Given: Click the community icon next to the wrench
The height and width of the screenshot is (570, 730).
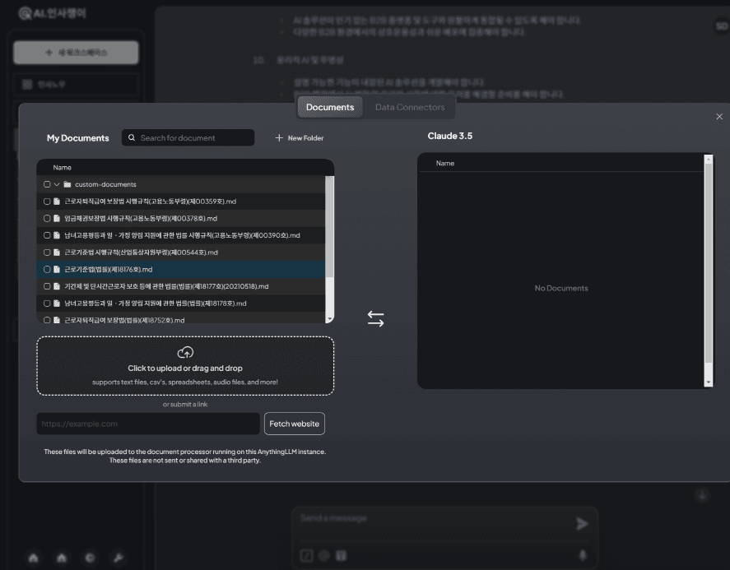Looking at the screenshot, I should click(x=91, y=558).
